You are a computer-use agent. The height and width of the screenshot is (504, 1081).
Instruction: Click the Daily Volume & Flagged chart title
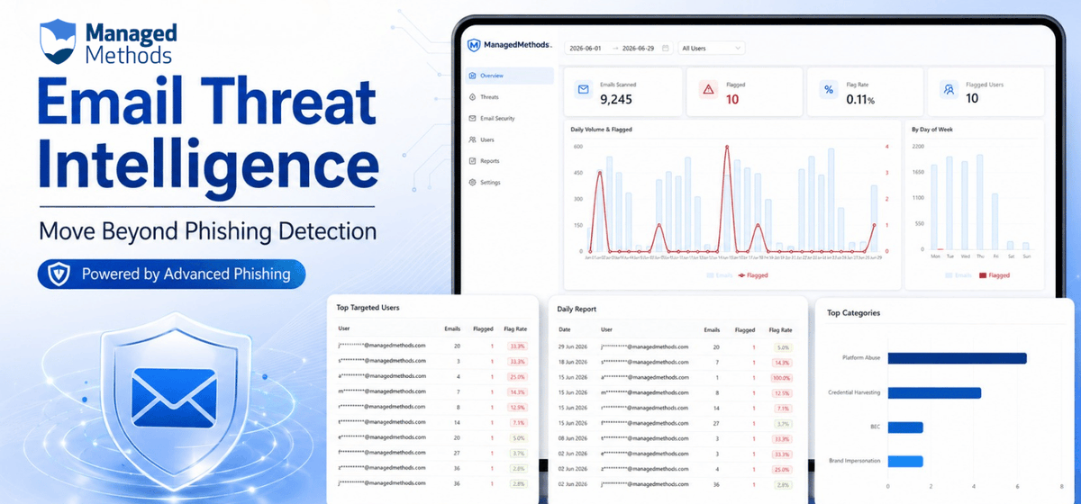click(603, 130)
